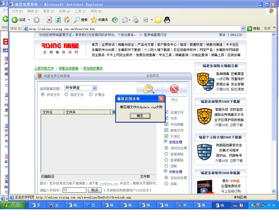The width and height of the screenshot is (279, 218).
Task: Open Mail button dropdown arrow
Action: point(129,20)
